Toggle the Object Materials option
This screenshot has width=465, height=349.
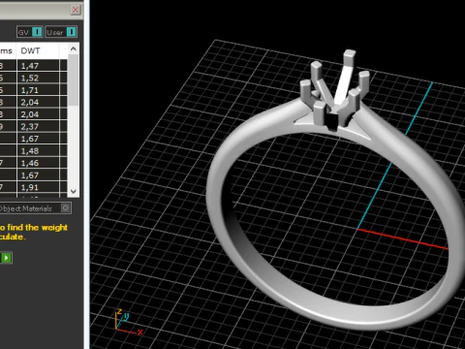66,208
